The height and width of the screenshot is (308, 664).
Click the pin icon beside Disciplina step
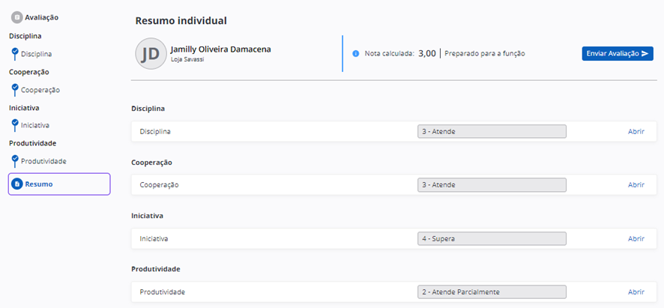(14, 53)
